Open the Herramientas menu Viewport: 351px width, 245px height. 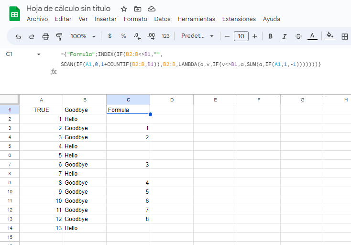click(x=197, y=19)
